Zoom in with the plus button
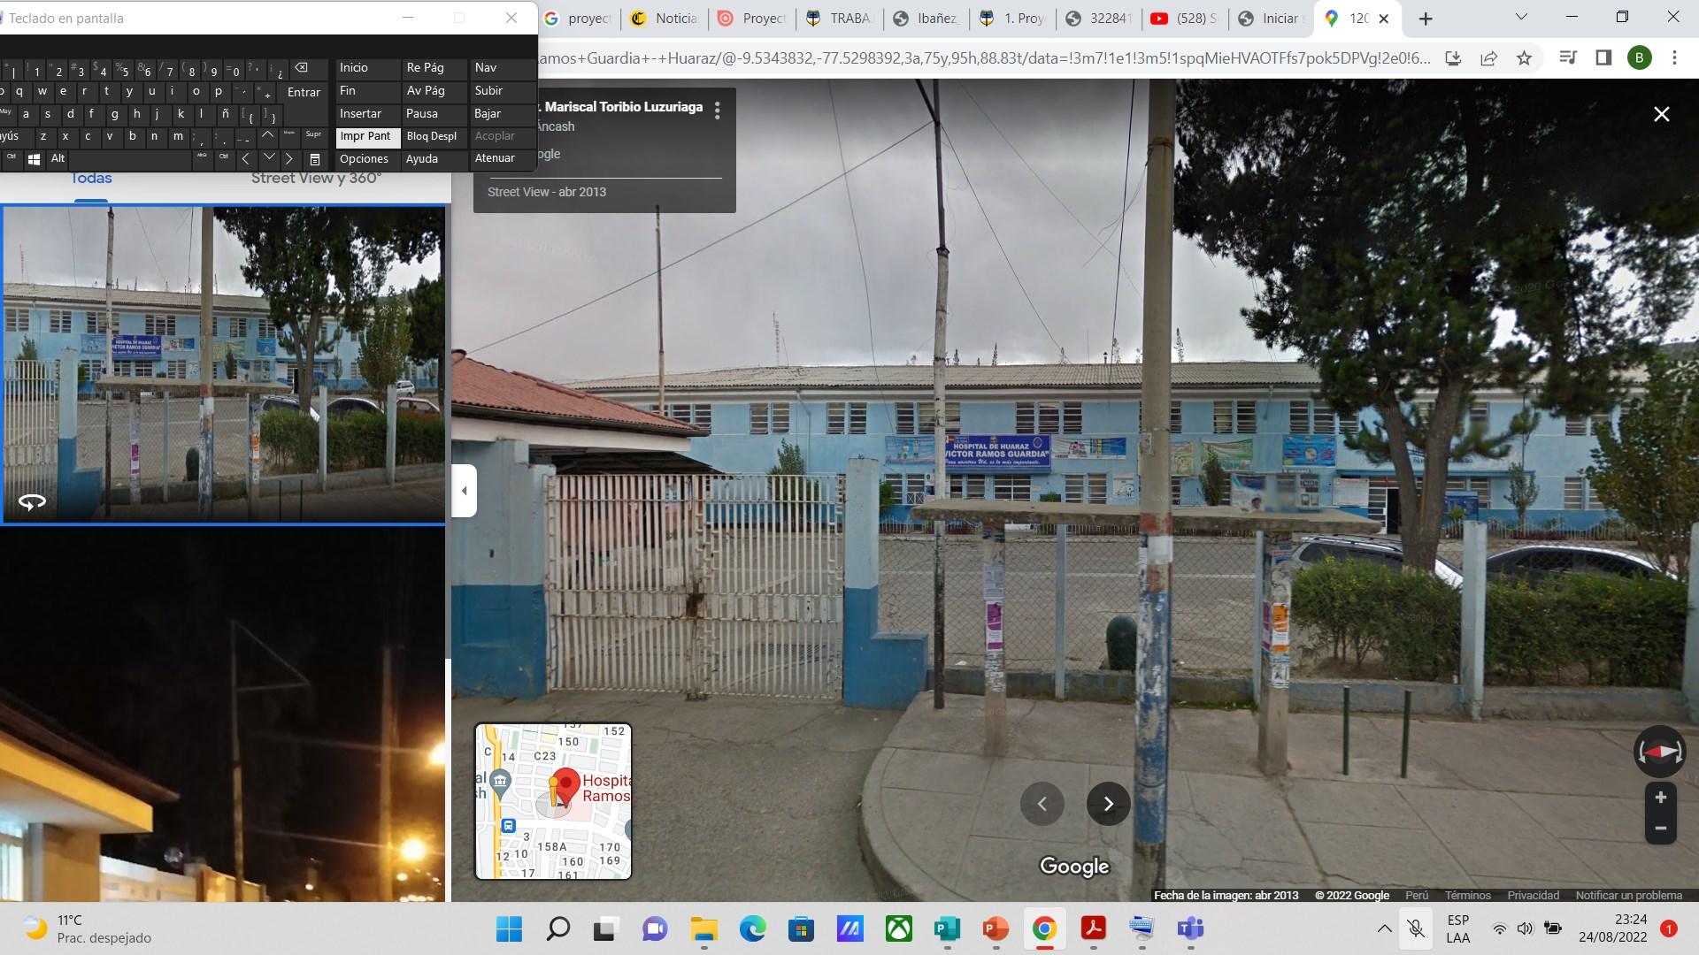Screen dimensions: 1699x955 point(1661,798)
